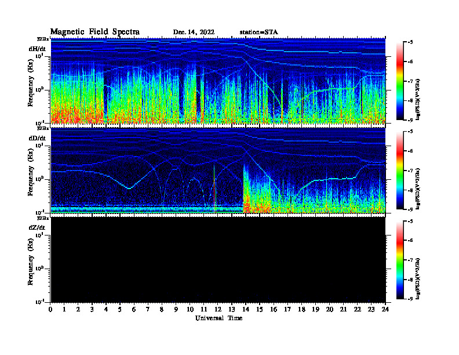Click hour 24 on the Universal Time axis
Viewport: 459px width, 355px height.
tap(385, 309)
